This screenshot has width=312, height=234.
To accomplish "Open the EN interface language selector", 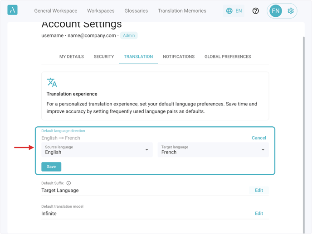I will pyautogui.click(x=239, y=11).
